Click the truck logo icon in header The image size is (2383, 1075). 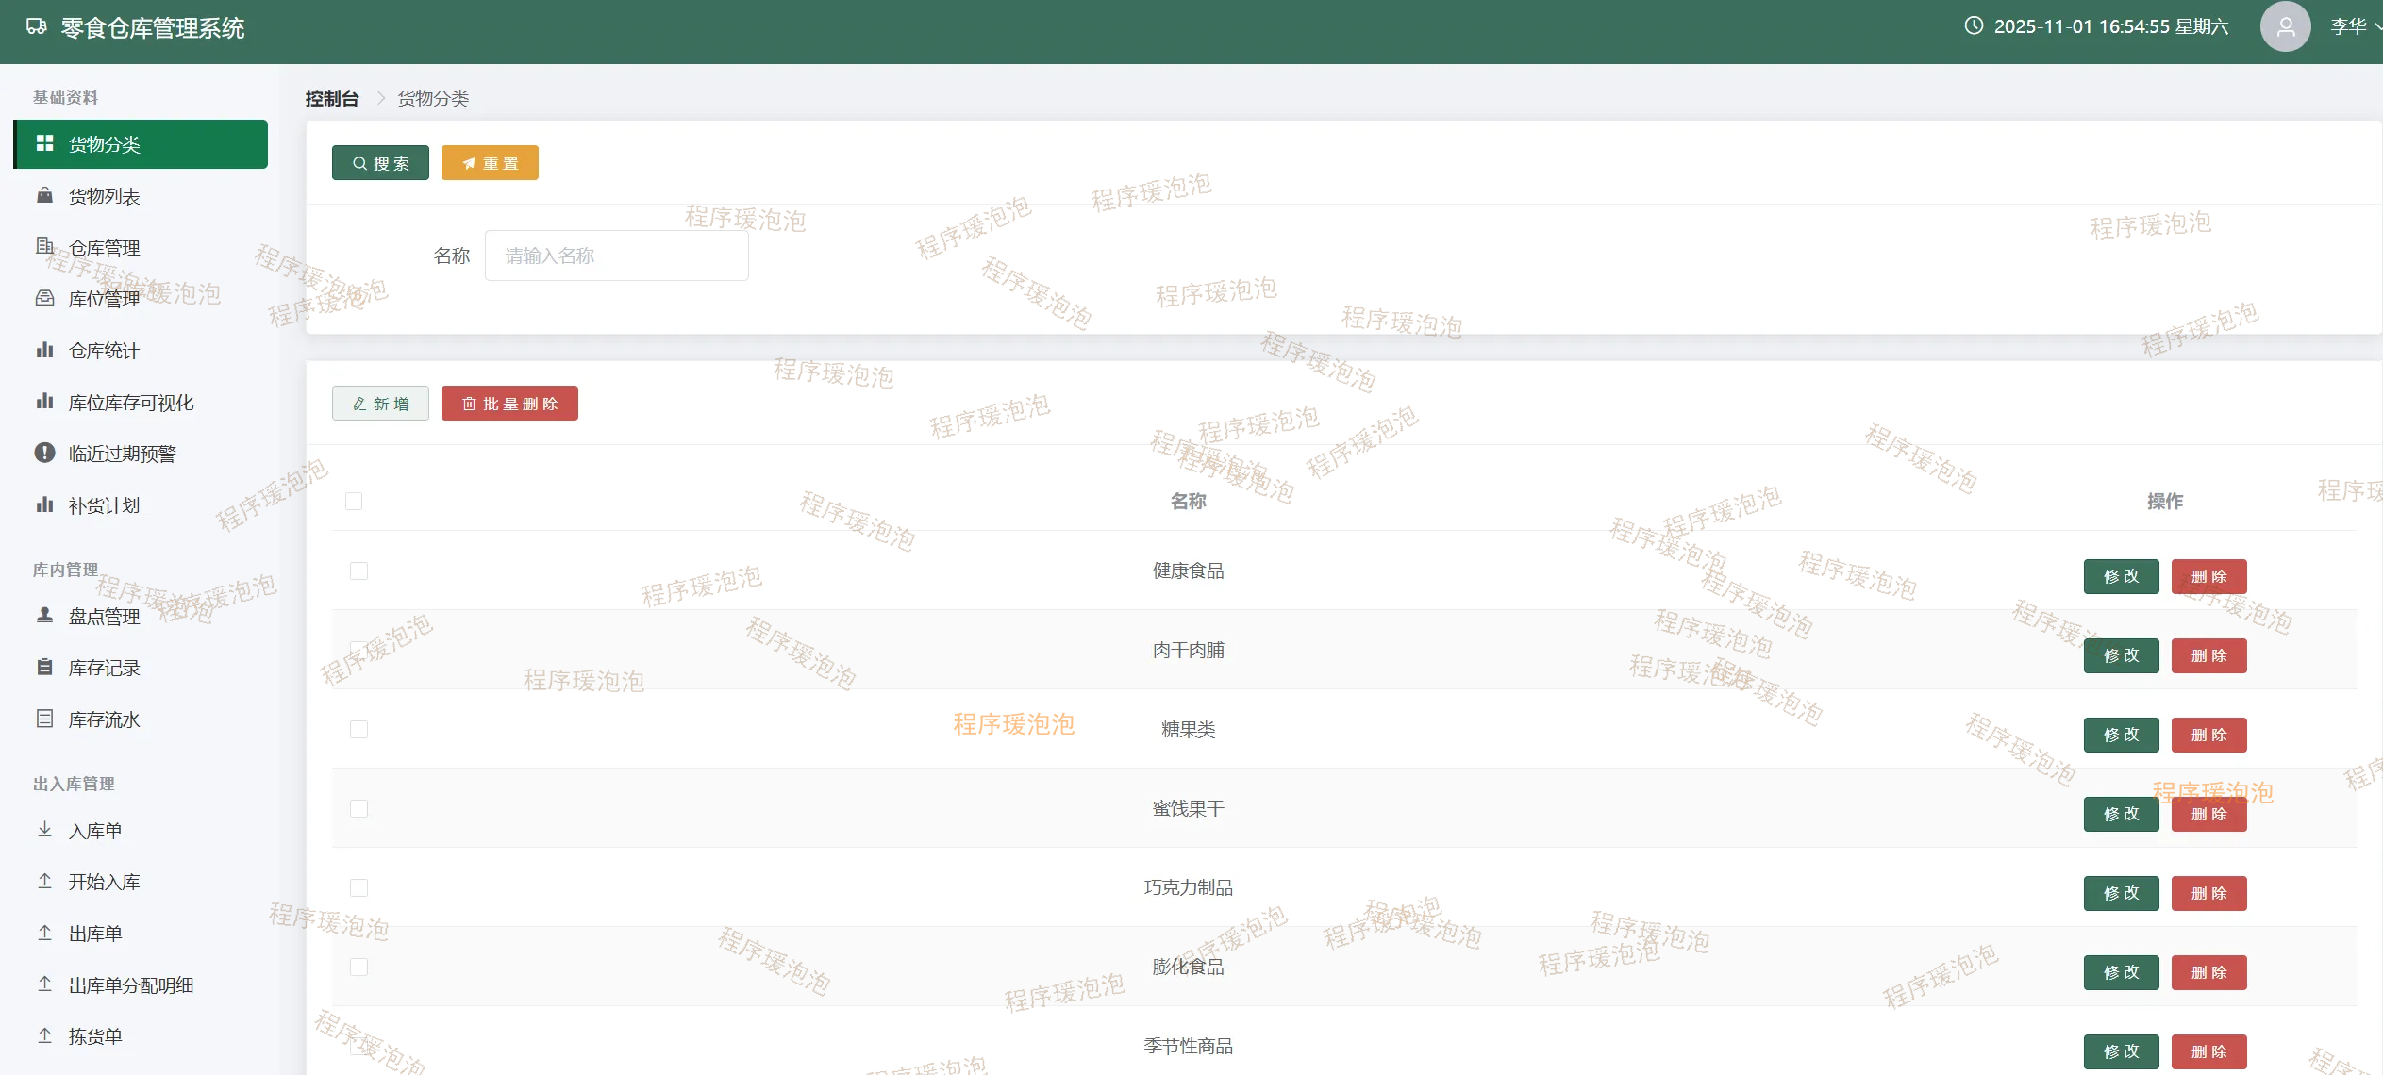click(37, 26)
